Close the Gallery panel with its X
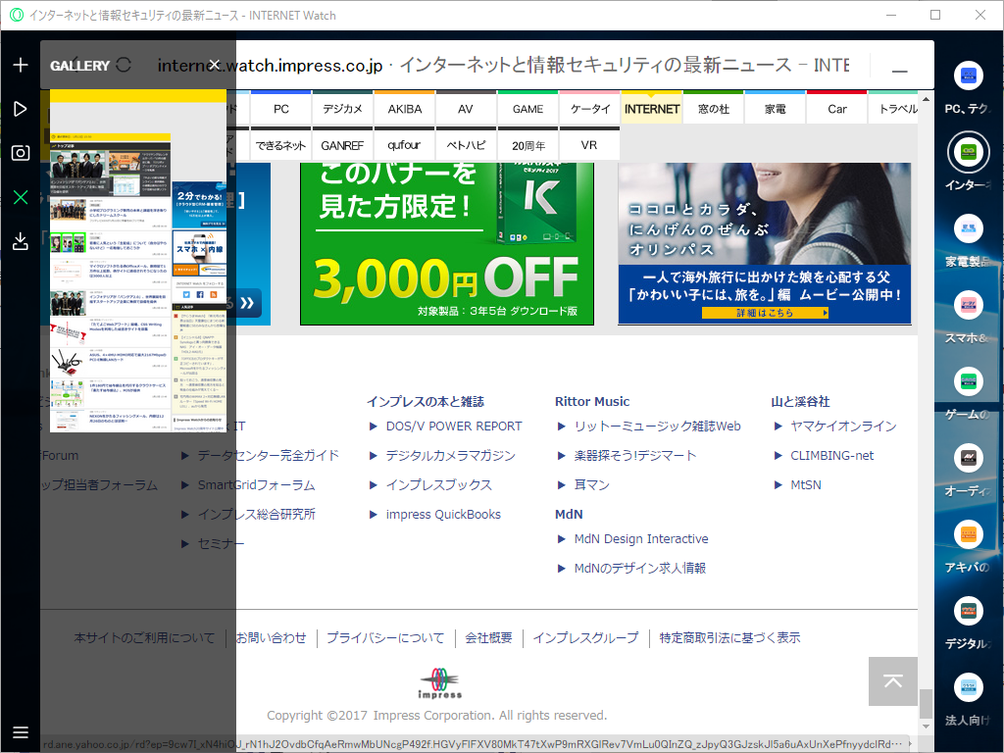 [x=215, y=65]
